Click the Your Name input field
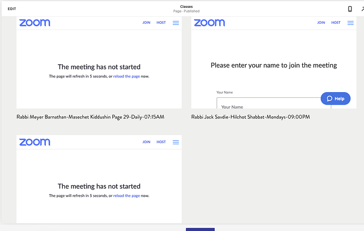 pyautogui.click(x=274, y=103)
